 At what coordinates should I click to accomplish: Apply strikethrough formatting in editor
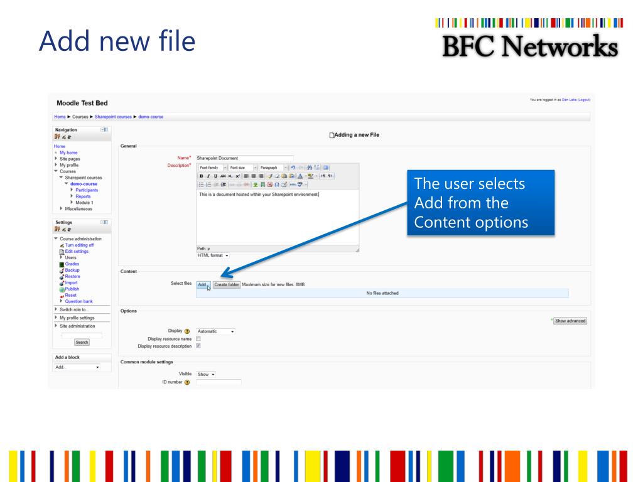coord(223,176)
